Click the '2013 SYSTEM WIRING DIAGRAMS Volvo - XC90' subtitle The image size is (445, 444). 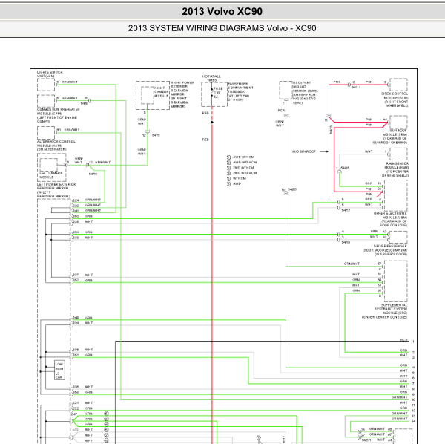pyautogui.click(x=222, y=28)
